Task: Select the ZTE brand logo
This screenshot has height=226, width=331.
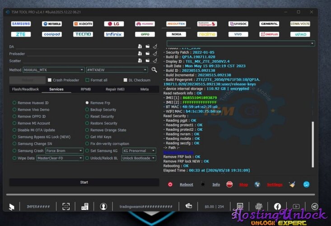Action: 21,34
